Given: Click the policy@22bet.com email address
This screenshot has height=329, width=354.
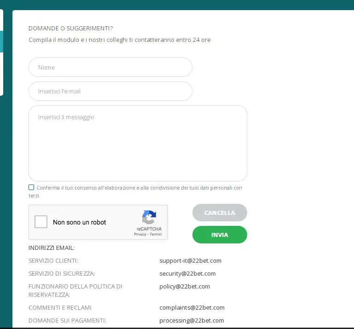Looking at the screenshot, I should coord(185,286).
